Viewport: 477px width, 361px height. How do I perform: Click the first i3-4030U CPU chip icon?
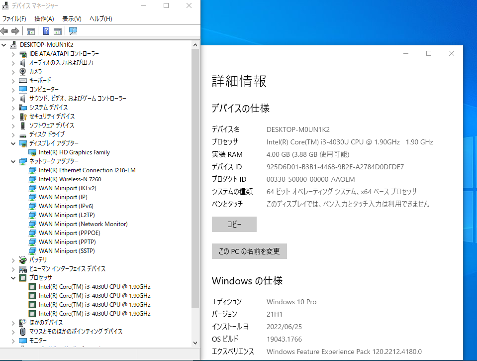[32, 287]
